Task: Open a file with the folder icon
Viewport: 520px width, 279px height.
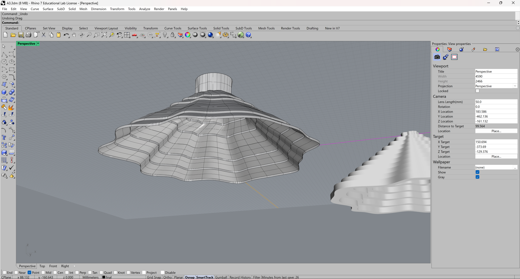Action: pyautogui.click(x=13, y=35)
